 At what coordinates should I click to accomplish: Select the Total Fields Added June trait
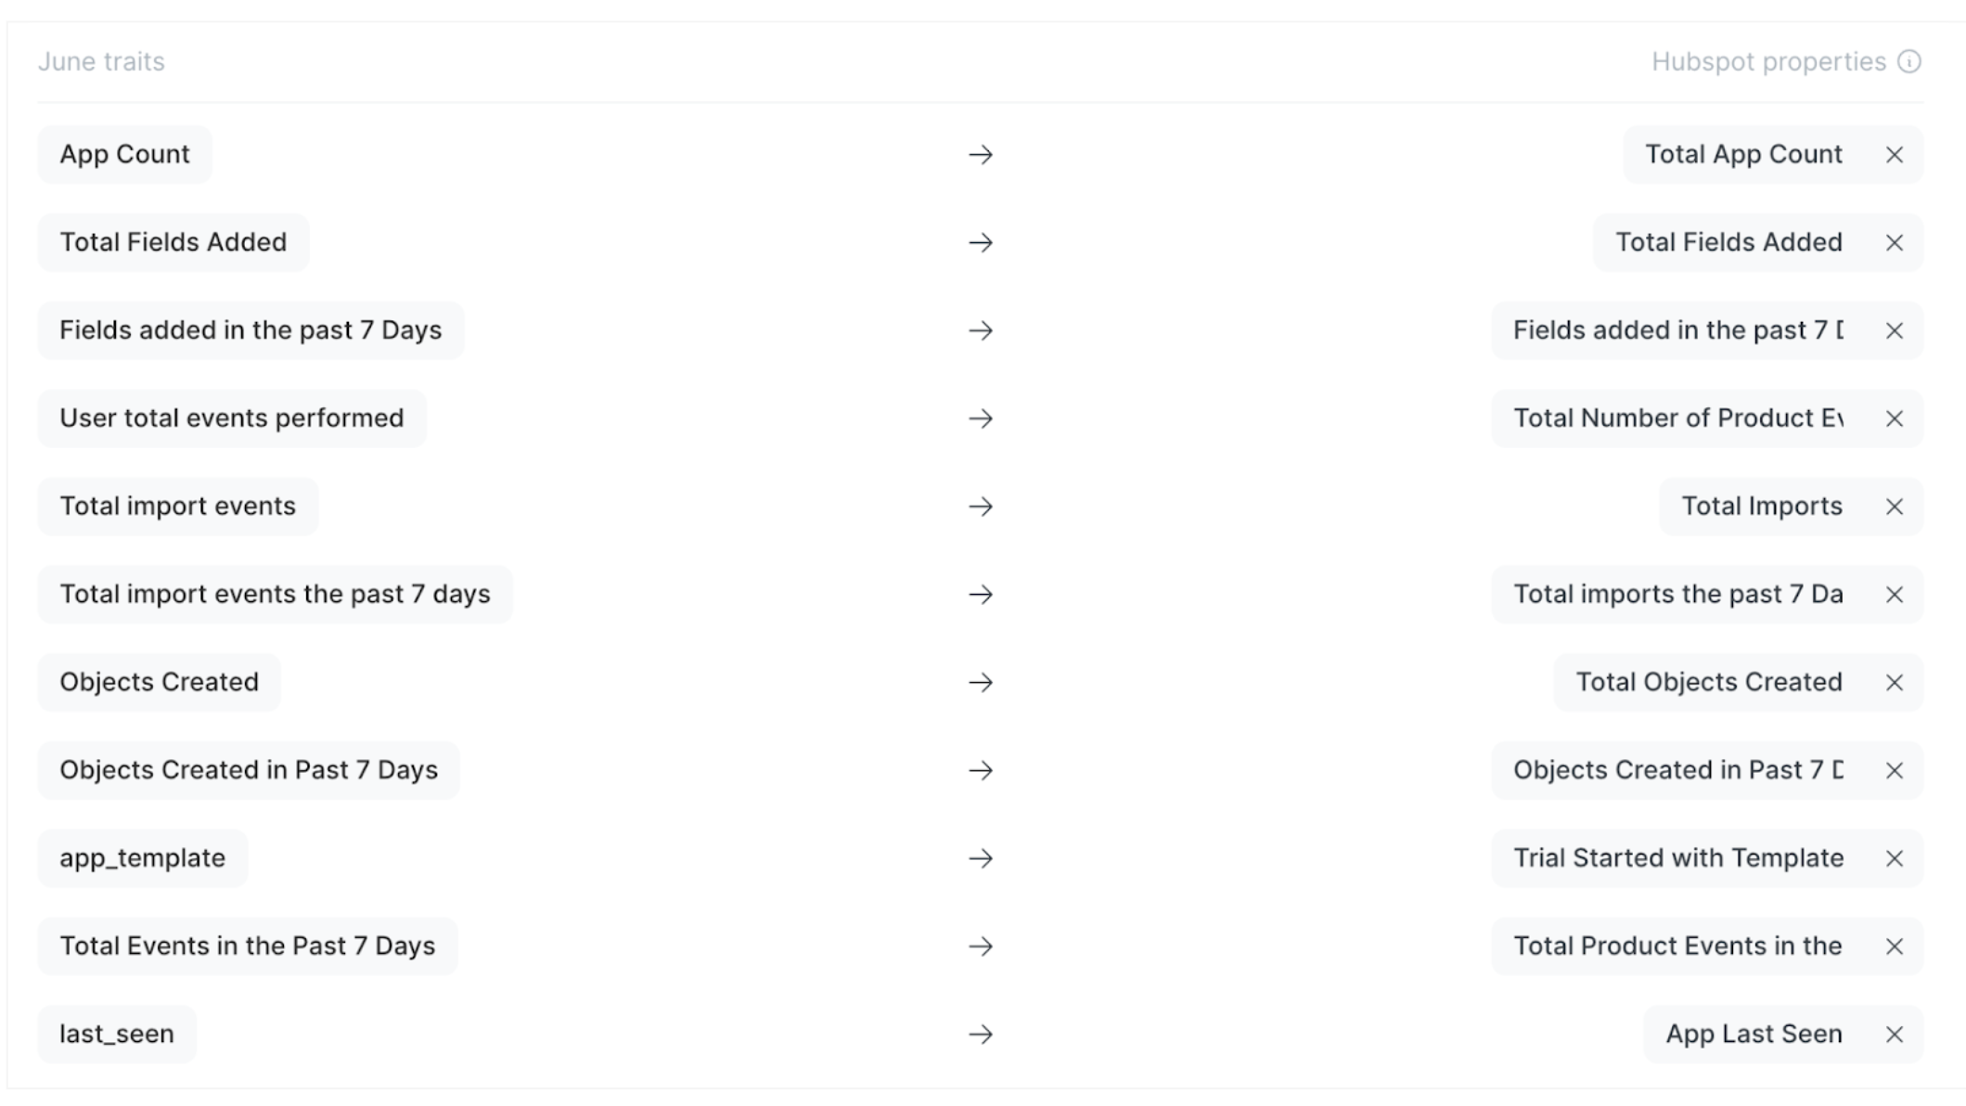tap(173, 243)
